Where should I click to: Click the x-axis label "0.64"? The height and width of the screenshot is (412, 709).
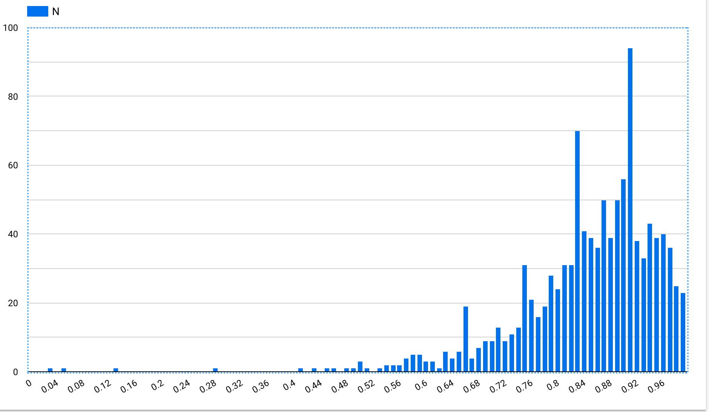click(446, 386)
